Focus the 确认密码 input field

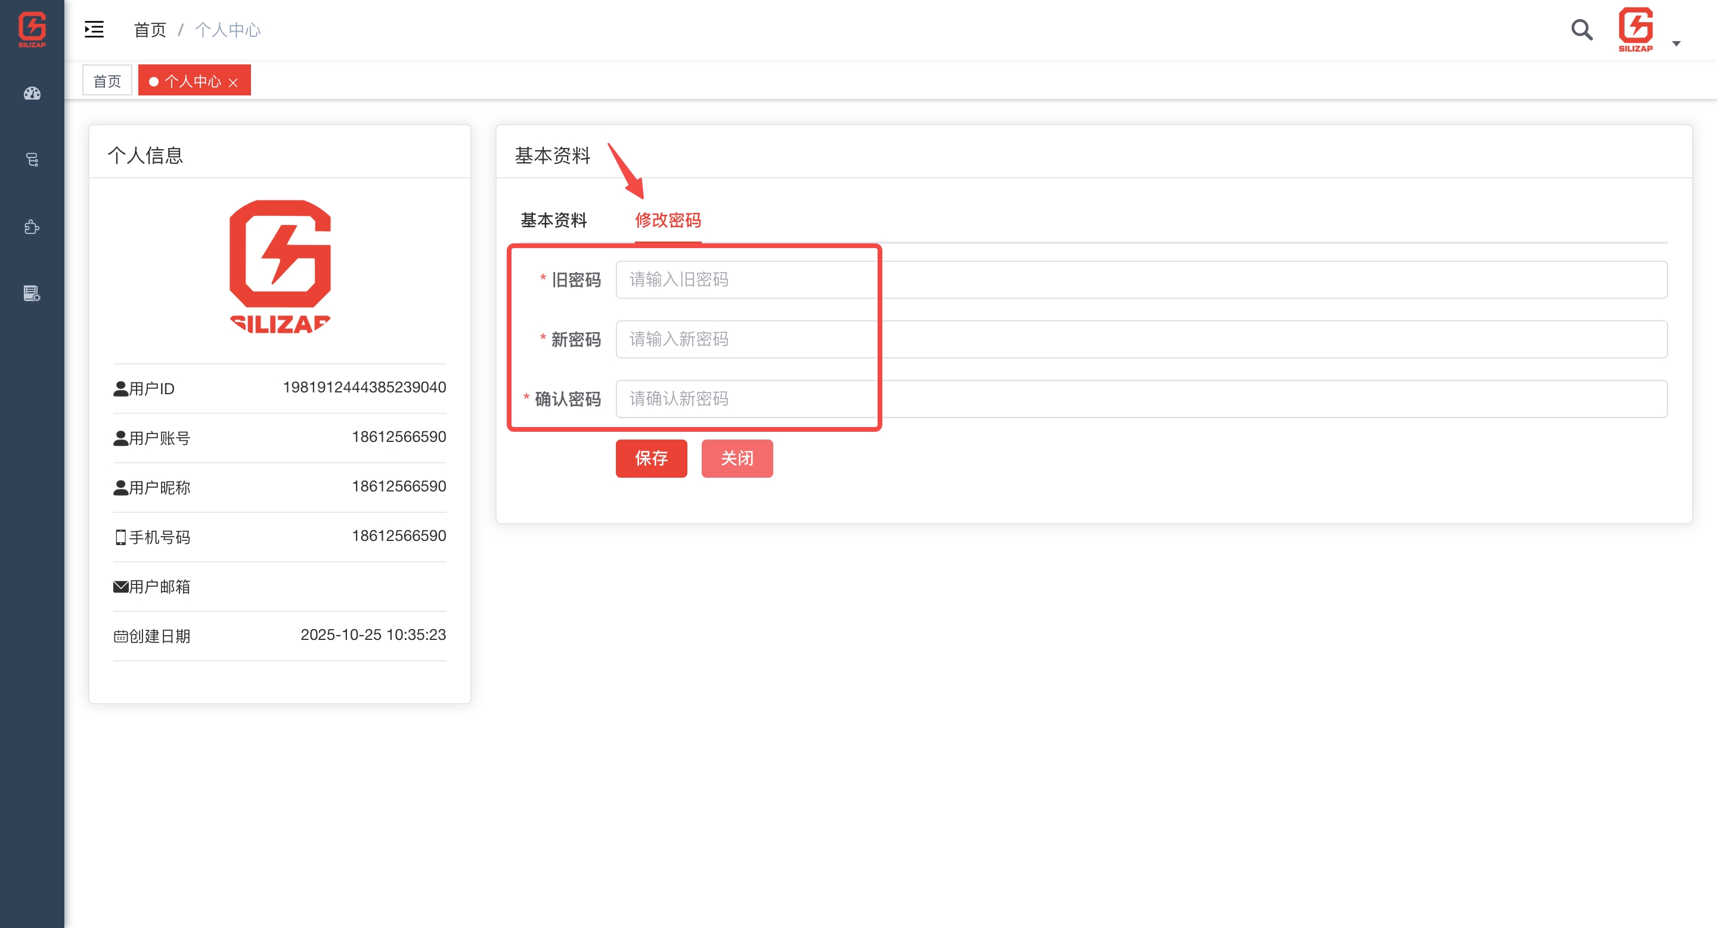coord(1140,398)
